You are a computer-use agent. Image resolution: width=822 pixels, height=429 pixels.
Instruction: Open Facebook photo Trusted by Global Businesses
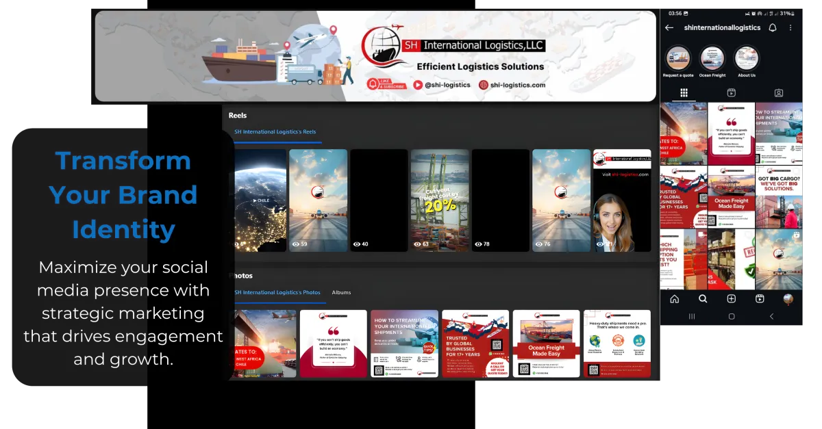[x=475, y=343]
